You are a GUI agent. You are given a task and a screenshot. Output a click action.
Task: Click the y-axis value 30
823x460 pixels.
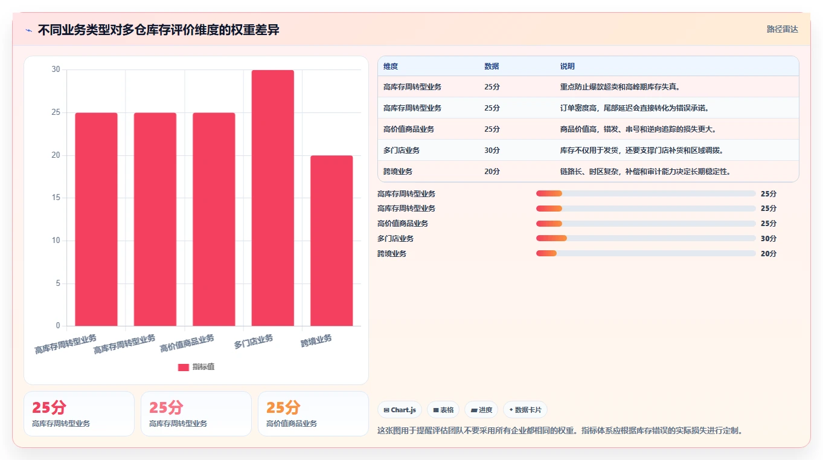pyautogui.click(x=56, y=70)
